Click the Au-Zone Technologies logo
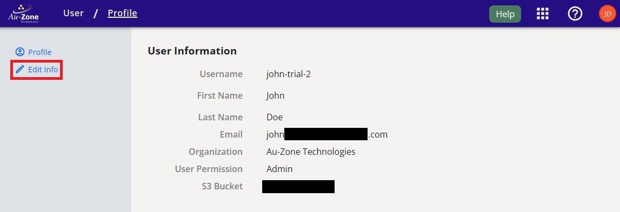The width and height of the screenshot is (620, 212). [x=23, y=14]
